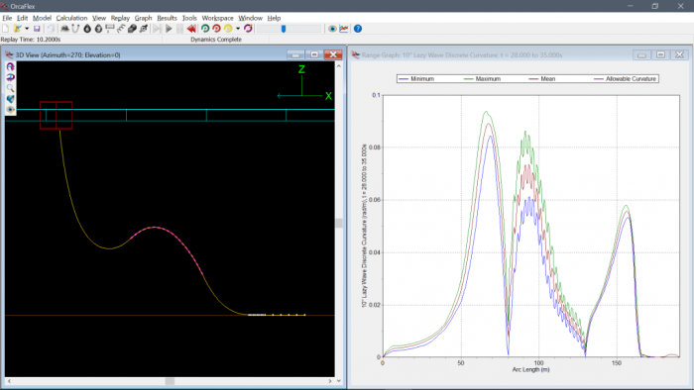The height and width of the screenshot is (390, 694).
Task: Click the rotate view up icon in 3D View
Action: click(10, 66)
